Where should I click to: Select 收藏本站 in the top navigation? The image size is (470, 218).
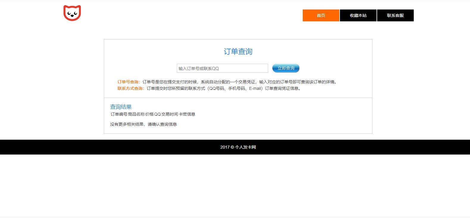click(358, 15)
